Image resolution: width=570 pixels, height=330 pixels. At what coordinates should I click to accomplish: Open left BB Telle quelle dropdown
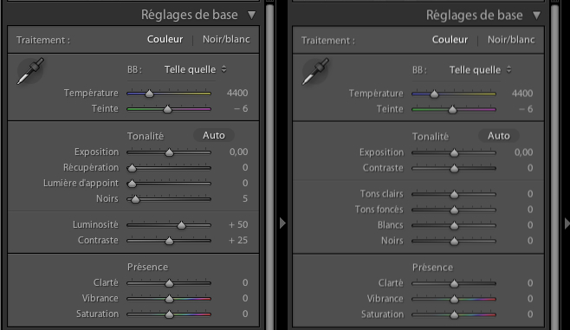[195, 69]
